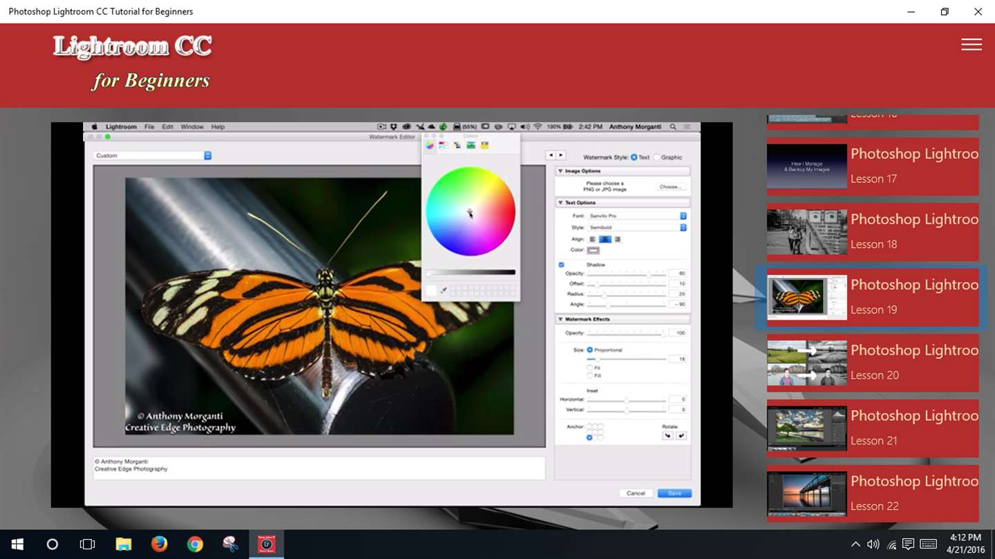The height and width of the screenshot is (559, 995).
Task: Collapse the Text Options section
Action: coord(560,203)
